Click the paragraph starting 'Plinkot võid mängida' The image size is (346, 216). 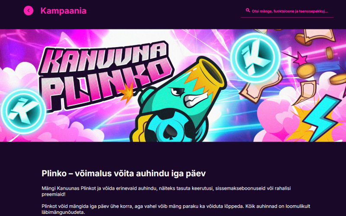pos(176,209)
